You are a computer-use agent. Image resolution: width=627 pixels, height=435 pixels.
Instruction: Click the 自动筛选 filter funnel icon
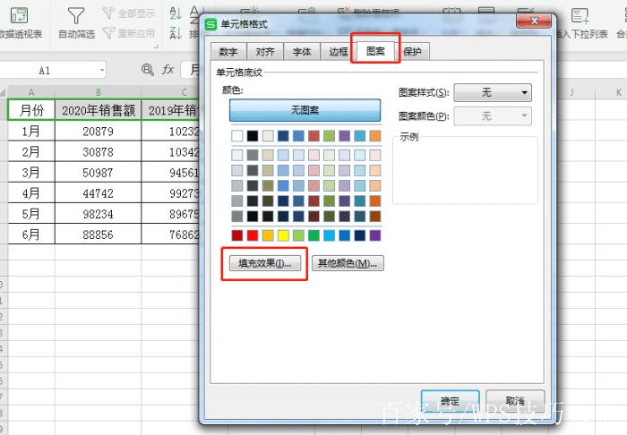point(76,16)
